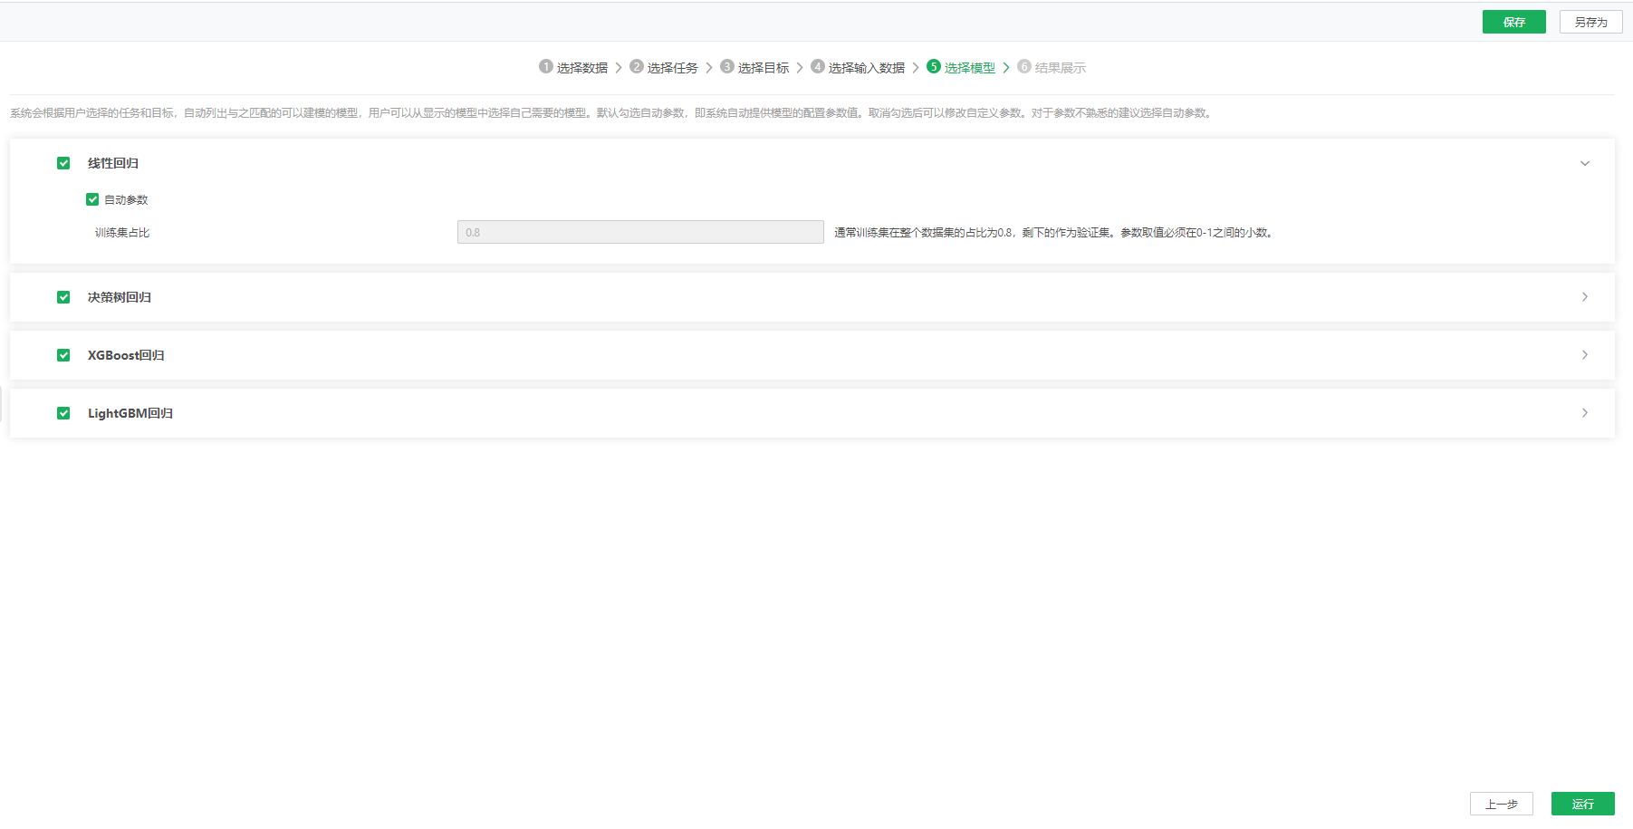
Task: Go to the 选择数据 step
Action: (581, 68)
